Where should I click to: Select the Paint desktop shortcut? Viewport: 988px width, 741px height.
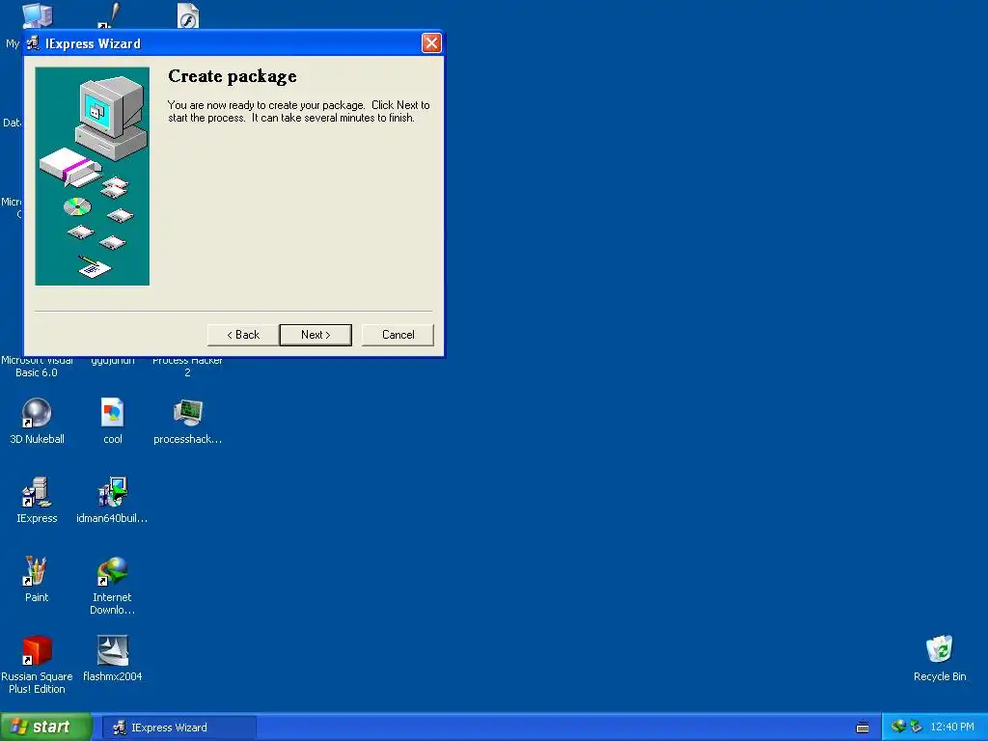(37, 579)
